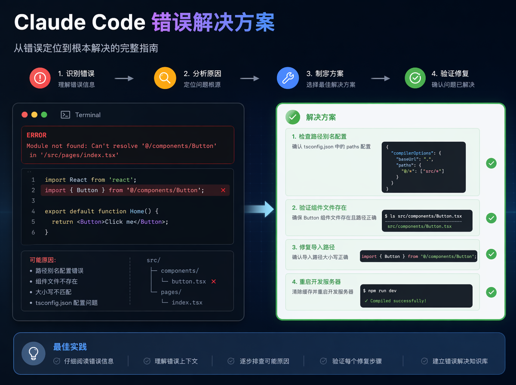516x385 pixels.
Task: Click code line 'import React from react'
Action: pyautogui.click(x=90, y=180)
